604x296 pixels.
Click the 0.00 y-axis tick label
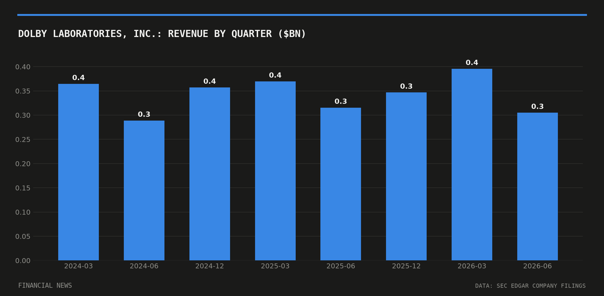pyautogui.click(x=23, y=261)
